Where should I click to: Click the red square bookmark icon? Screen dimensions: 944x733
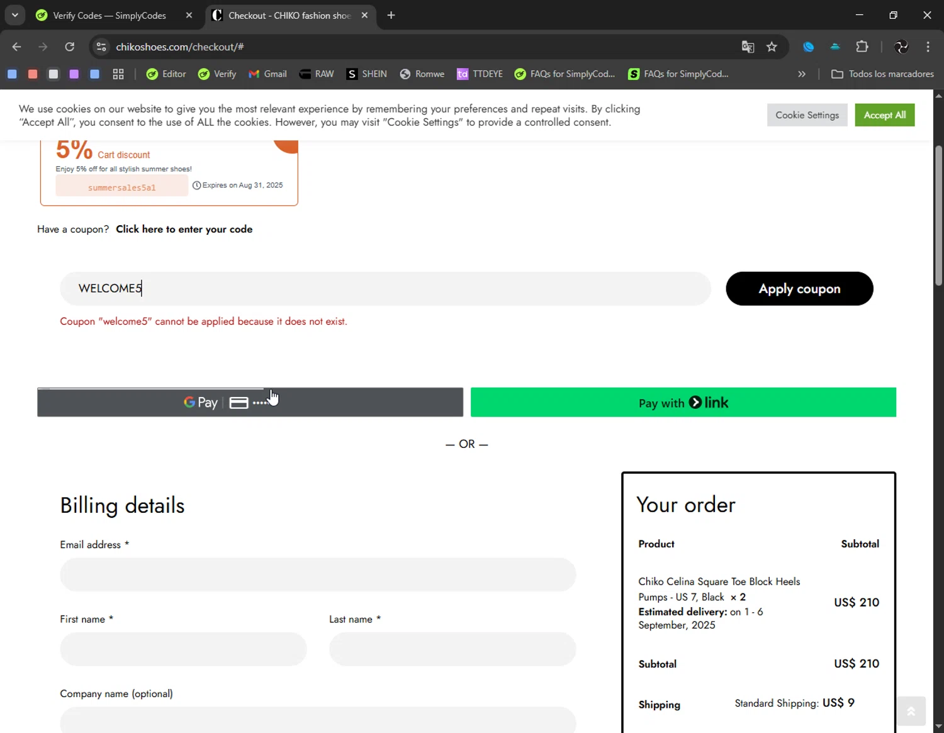pyautogui.click(x=33, y=74)
